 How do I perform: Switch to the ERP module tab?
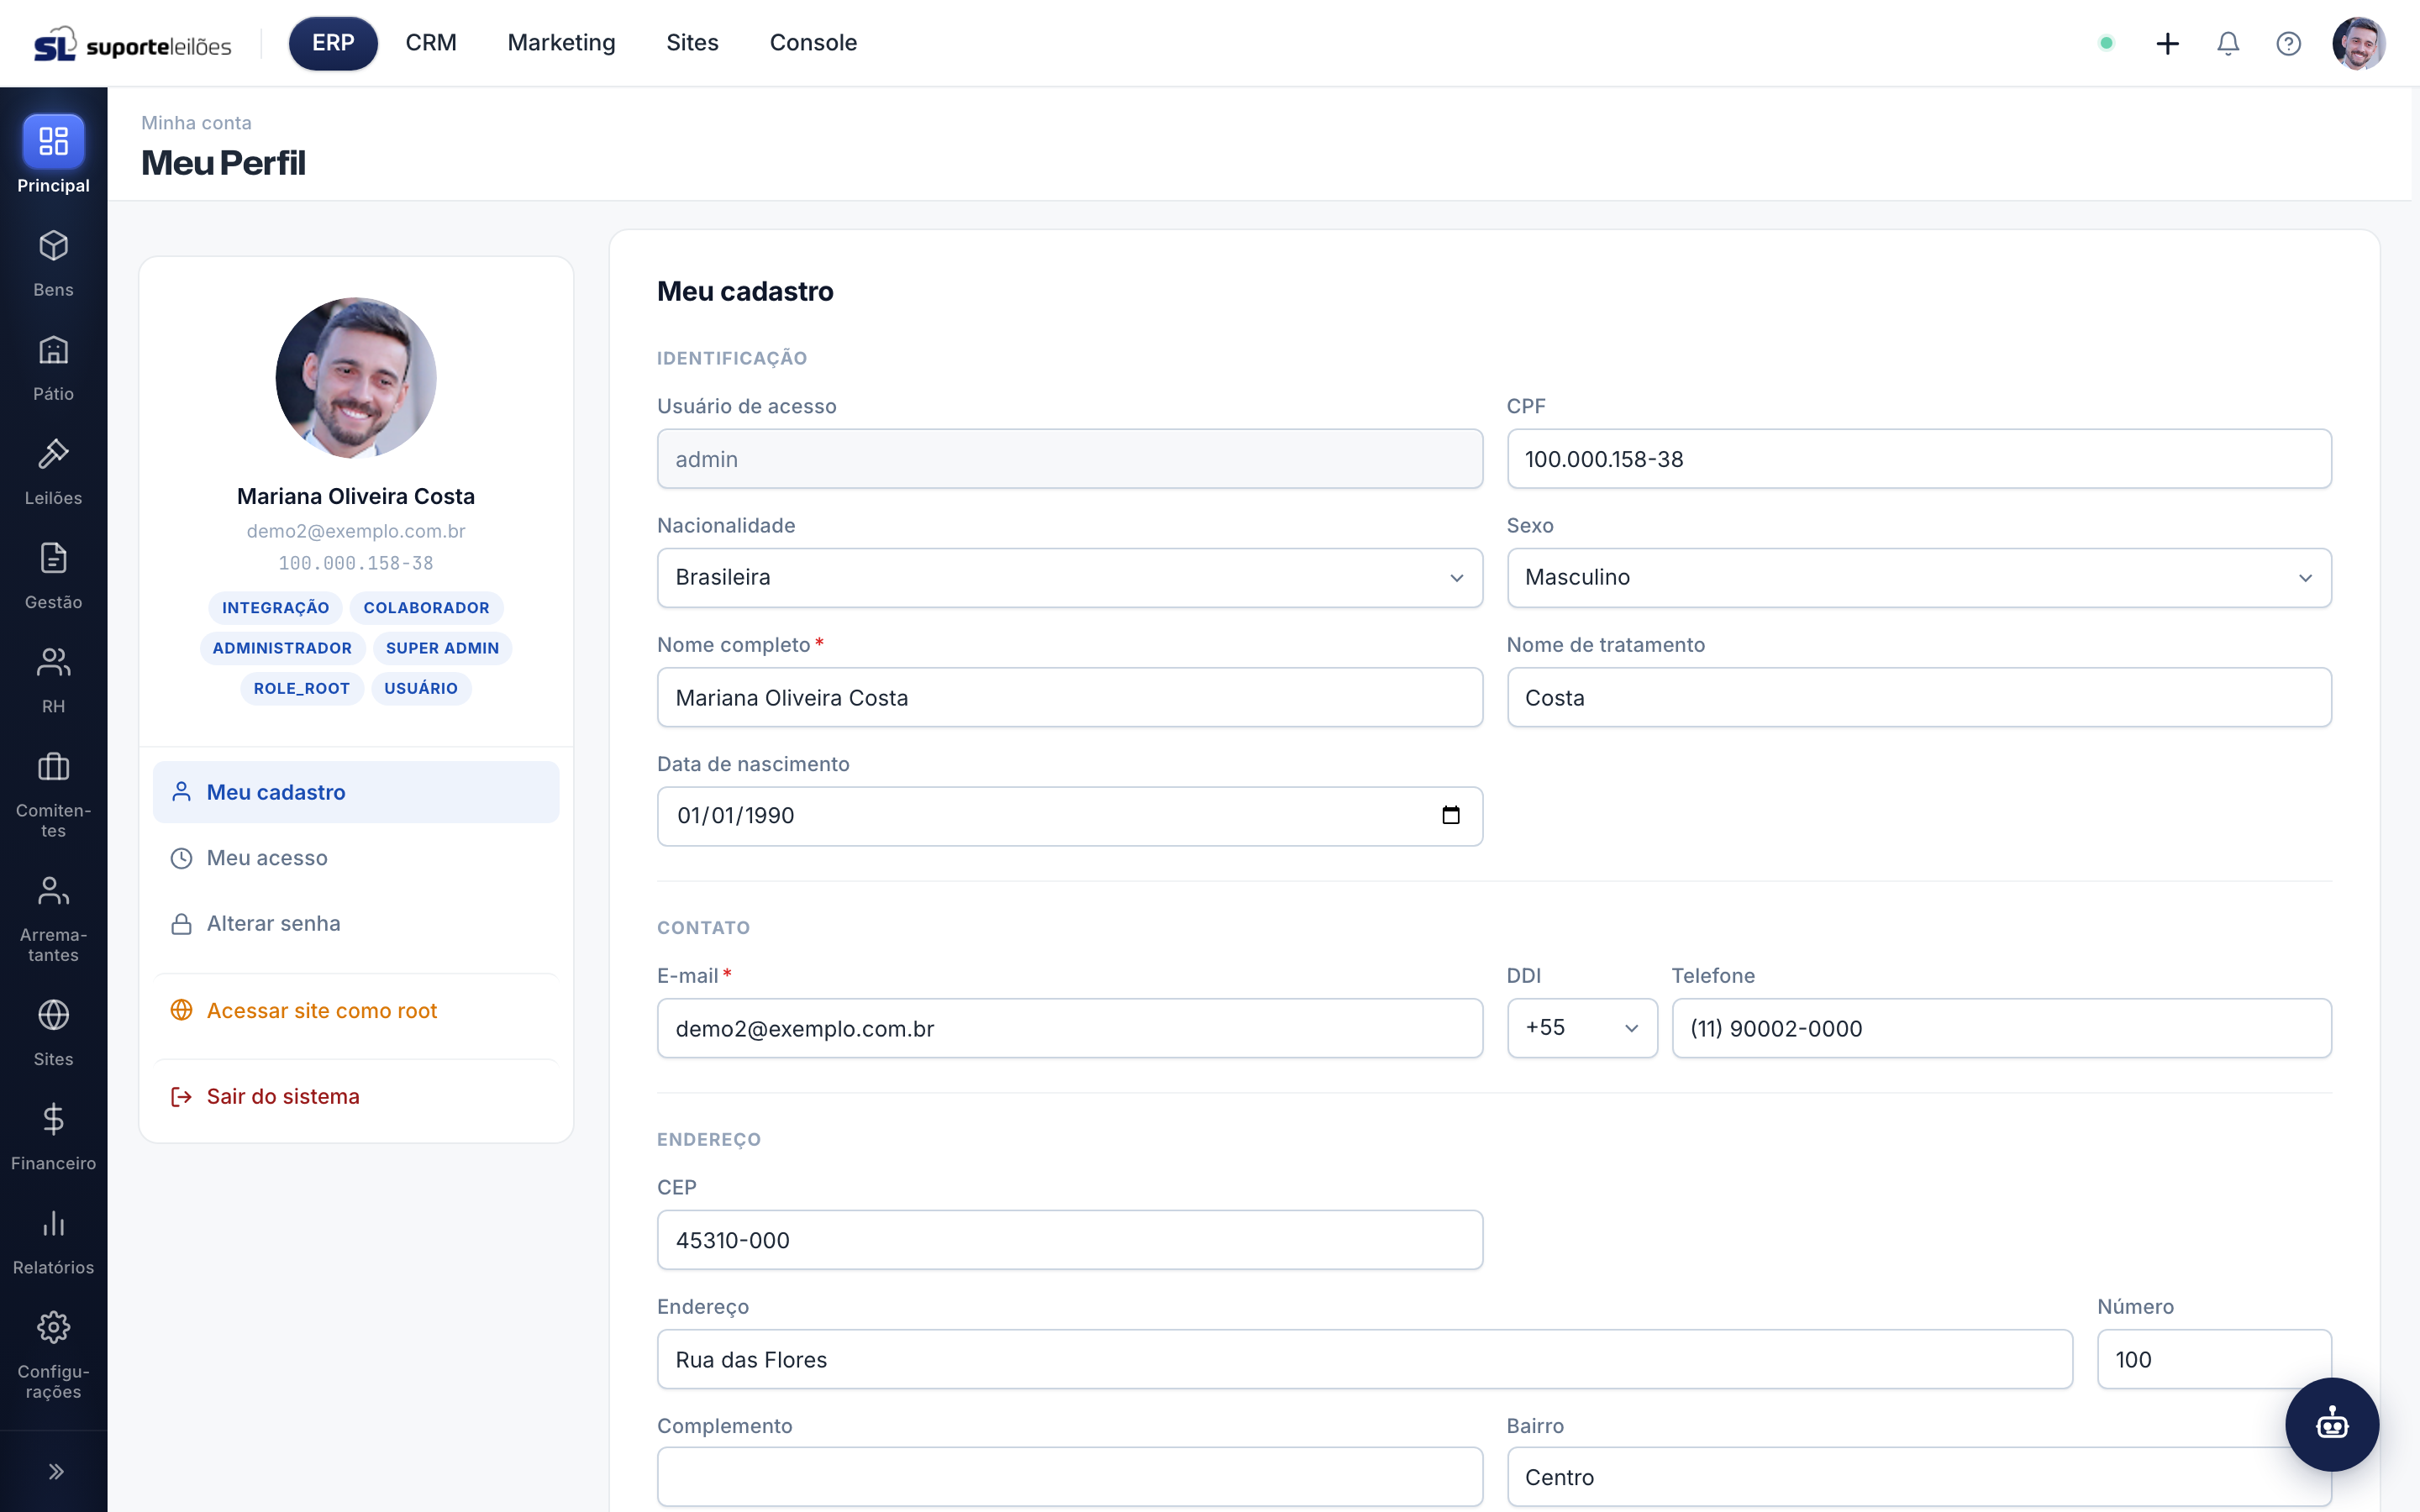333,43
